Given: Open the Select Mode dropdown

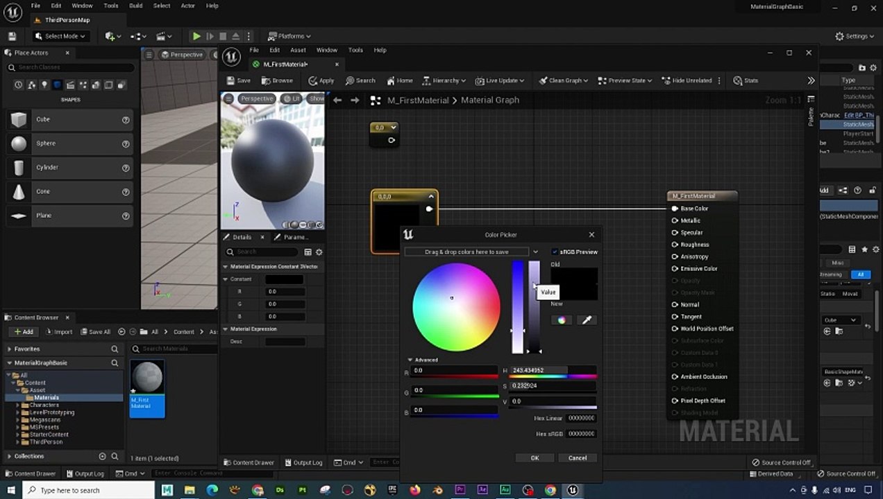Looking at the screenshot, I should coord(60,36).
